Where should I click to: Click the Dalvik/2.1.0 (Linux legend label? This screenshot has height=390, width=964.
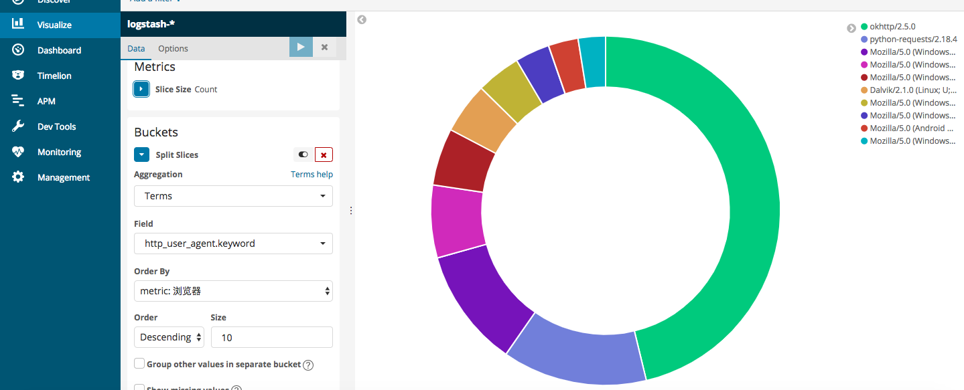click(913, 90)
